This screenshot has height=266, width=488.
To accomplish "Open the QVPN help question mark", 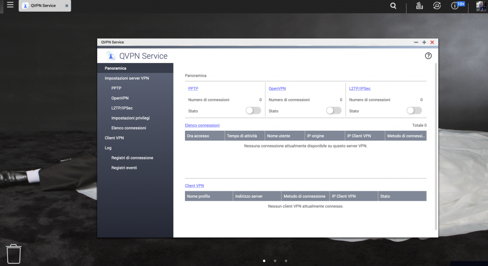I will [428, 56].
